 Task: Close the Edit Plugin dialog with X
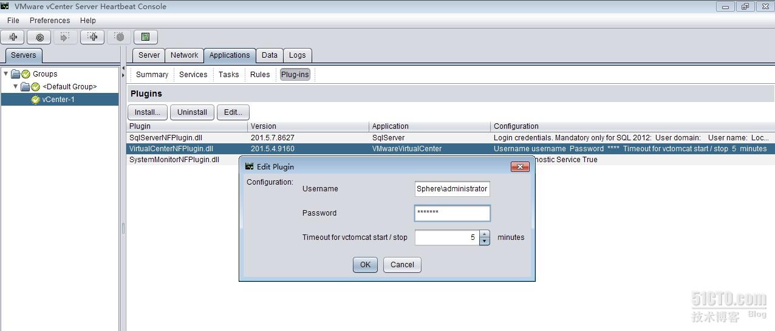coord(519,166)
